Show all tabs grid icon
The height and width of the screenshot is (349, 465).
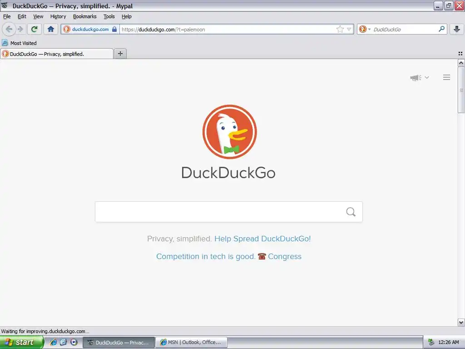click(460, 54)
